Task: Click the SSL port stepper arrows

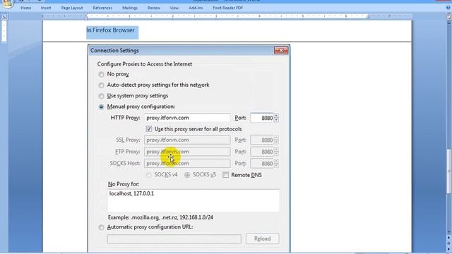Action: [276, 140]
